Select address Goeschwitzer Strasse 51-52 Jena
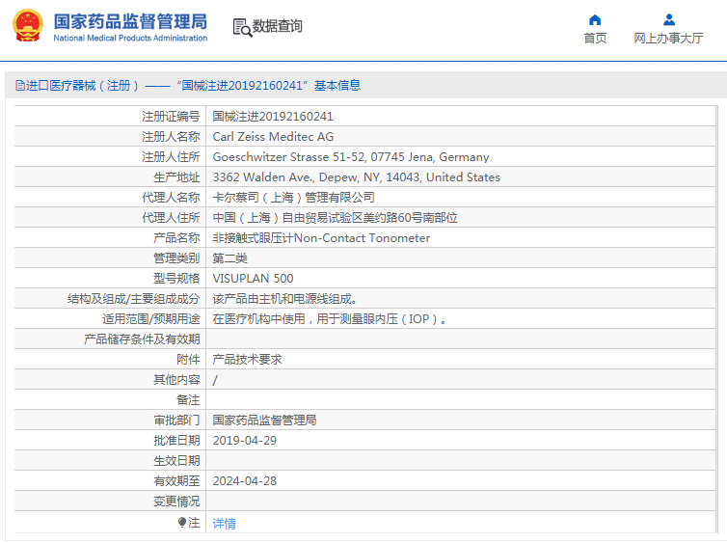This screenshot has height=543, width=727. click(x=351, y=157)
